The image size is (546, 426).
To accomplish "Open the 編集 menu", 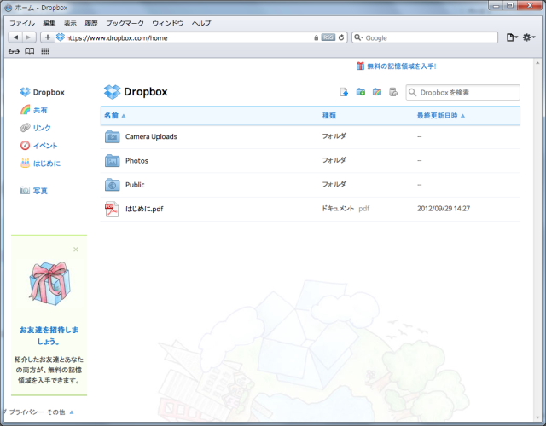I will tap(49, 23).
